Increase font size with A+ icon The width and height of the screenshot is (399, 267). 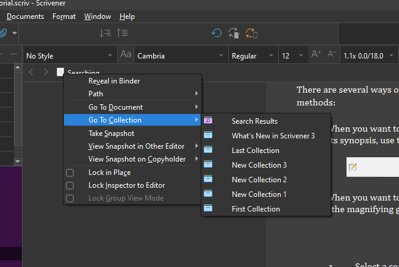tap(316, 54)
